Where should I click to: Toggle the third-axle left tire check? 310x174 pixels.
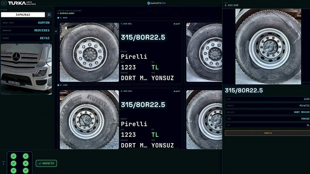click(13, 170)
